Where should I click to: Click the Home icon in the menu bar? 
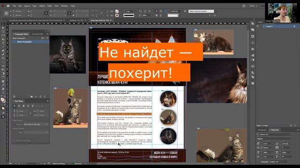pos(8,6)
